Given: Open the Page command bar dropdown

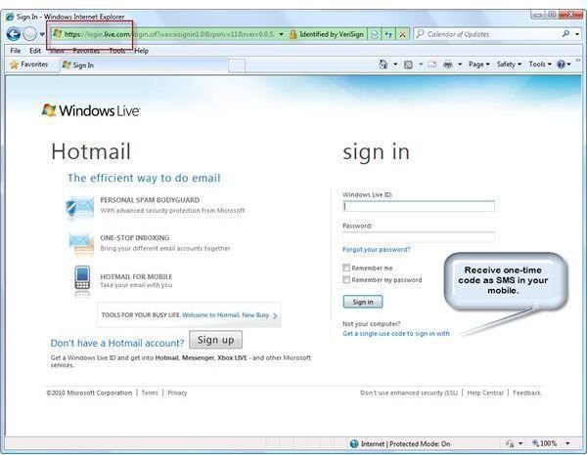Looking at the screenshot, I should (479, 64).
